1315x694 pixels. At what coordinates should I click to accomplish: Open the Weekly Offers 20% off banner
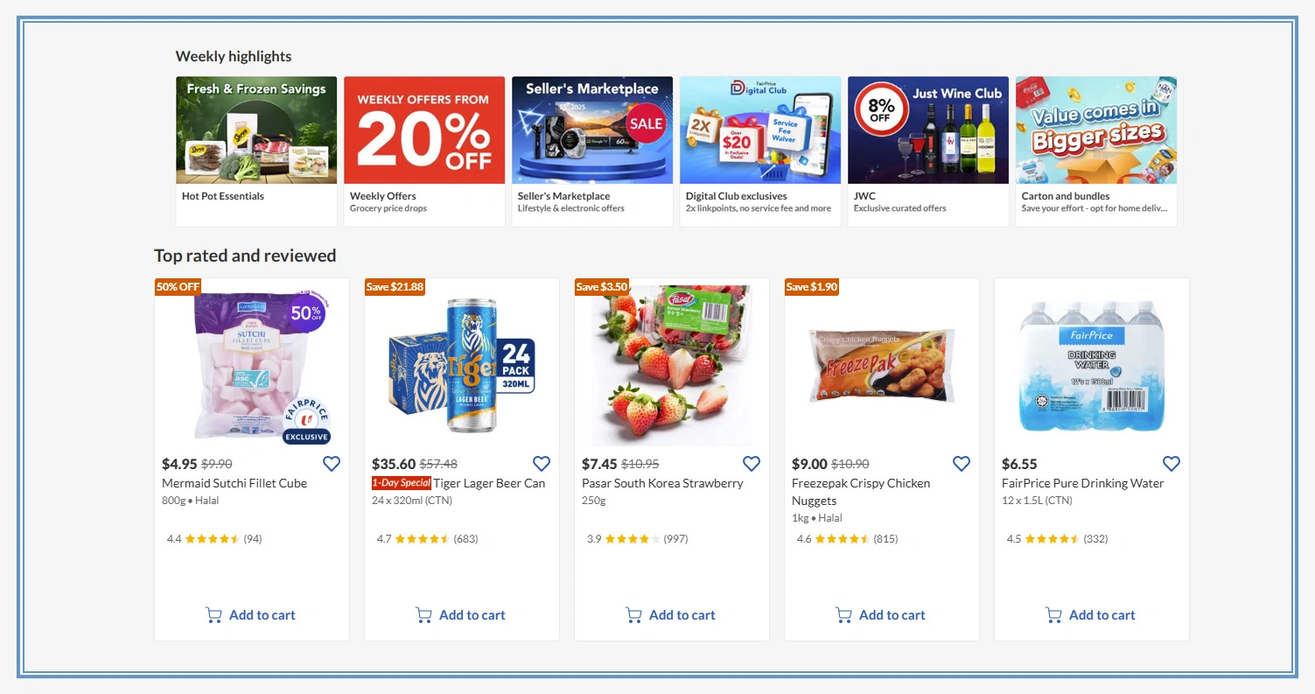click(424, 151)
